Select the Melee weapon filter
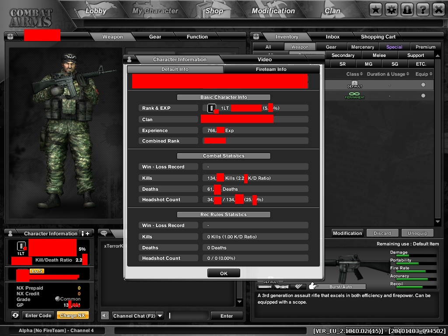448x336 pixels. (379, 55)
